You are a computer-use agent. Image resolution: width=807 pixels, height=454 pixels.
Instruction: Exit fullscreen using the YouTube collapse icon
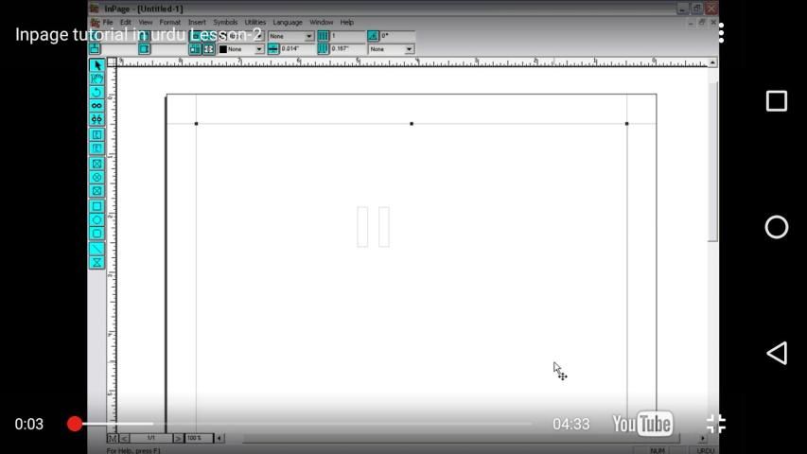click(x=716, y=424)
